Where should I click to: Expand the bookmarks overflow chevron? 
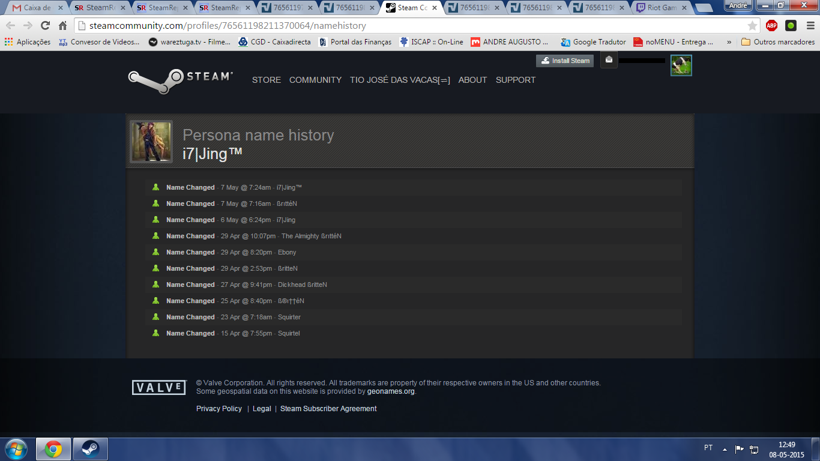pyautogui.click(x=729, y=42)
